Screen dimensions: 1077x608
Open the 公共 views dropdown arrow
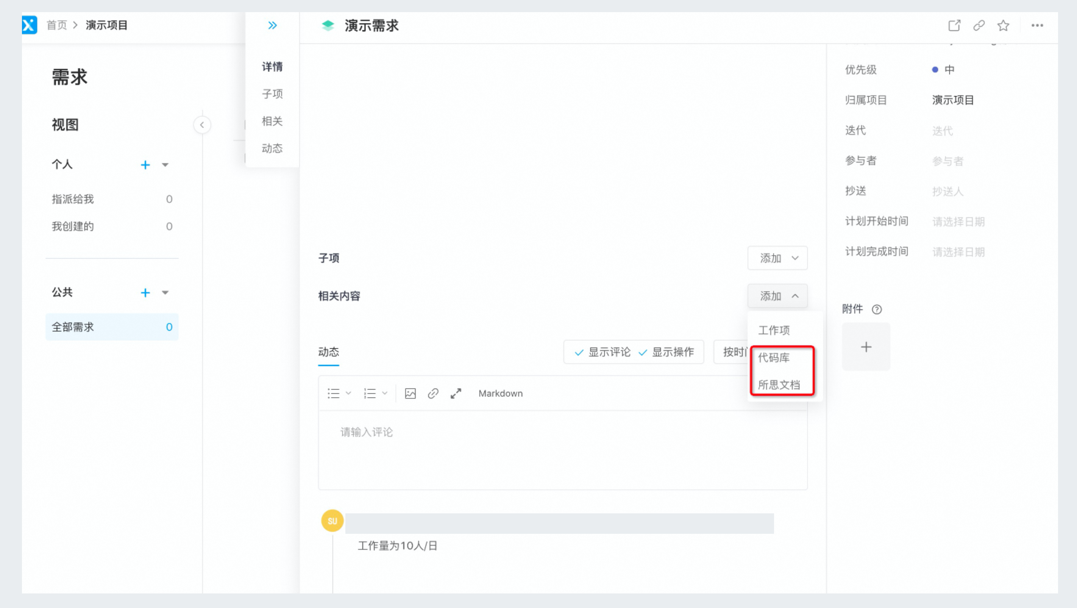click(165, 293)
